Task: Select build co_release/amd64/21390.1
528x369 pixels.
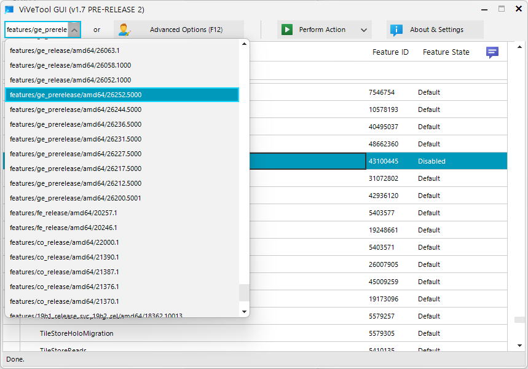Action: click(x=122, y=257)
